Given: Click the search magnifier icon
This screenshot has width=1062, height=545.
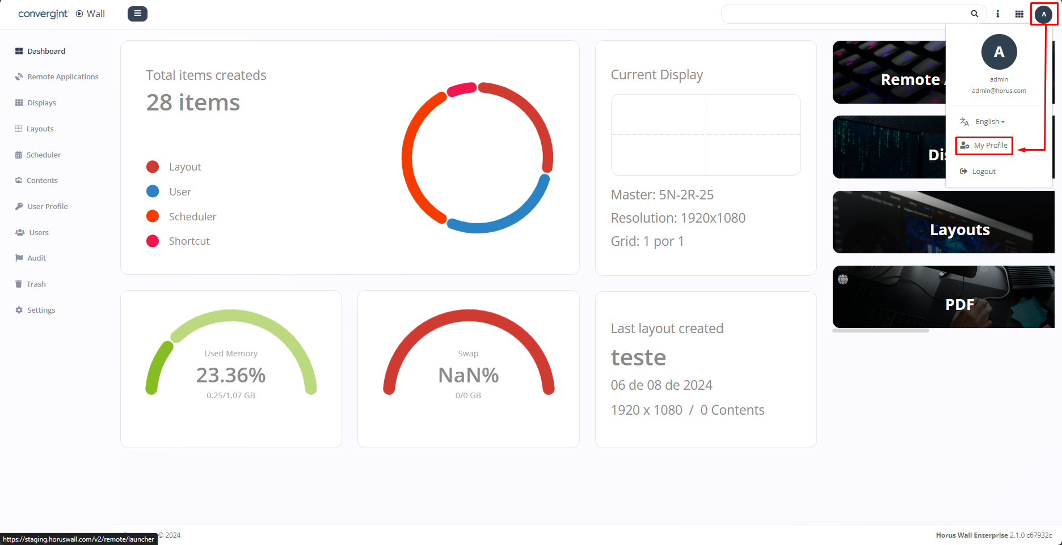Looking at the screenshot, I should pos(974,14).
